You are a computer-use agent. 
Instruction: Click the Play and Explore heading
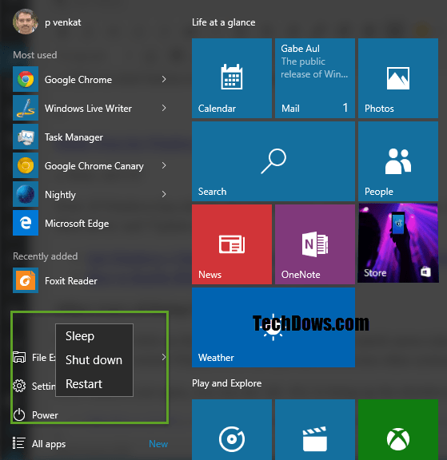point(227,383)
